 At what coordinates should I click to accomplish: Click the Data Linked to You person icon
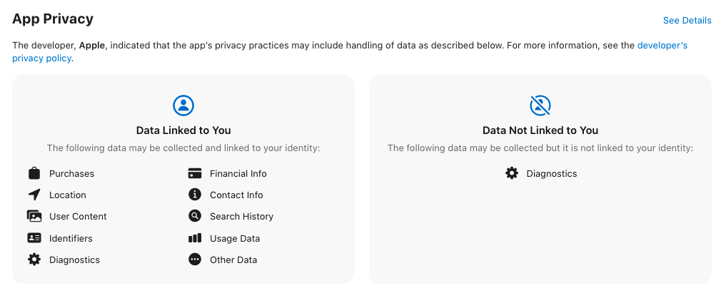[183, 106]
